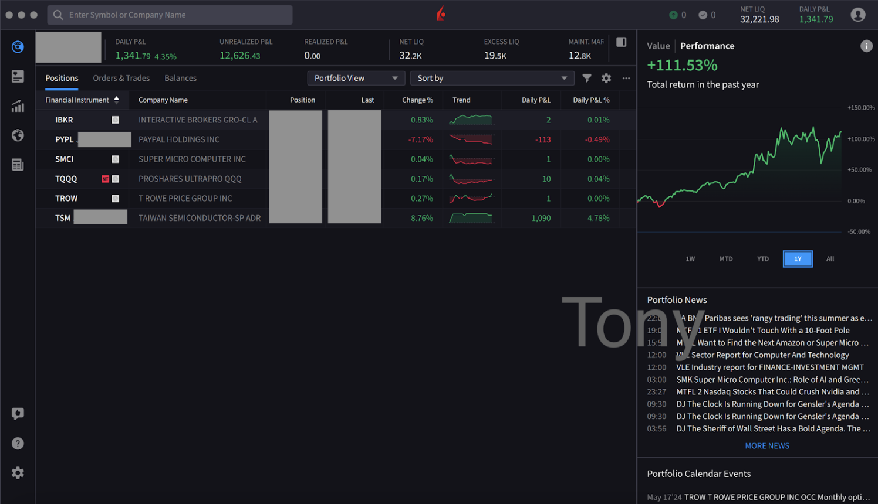
Task: Switch to the Balances tab
Action: pos(181,78)
